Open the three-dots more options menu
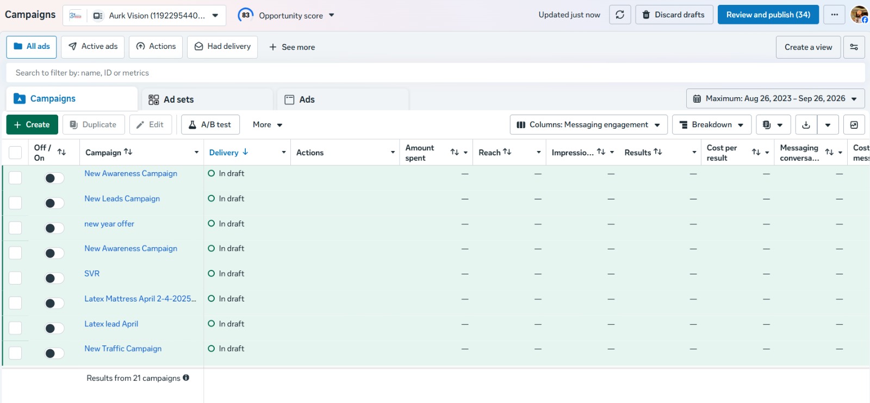This screenshot has height=403, width=870. 835,15
